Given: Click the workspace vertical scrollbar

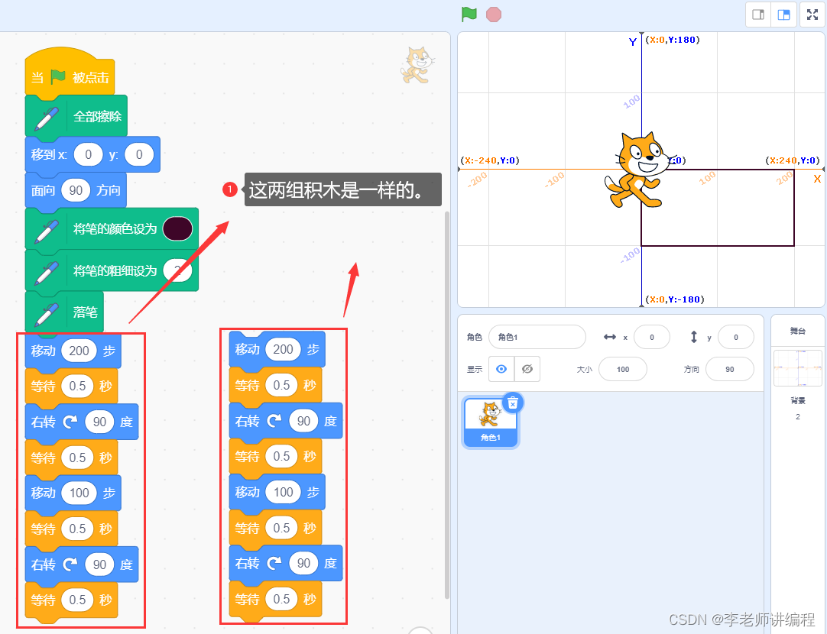Looking at the screenshot, I should point(447,405).
